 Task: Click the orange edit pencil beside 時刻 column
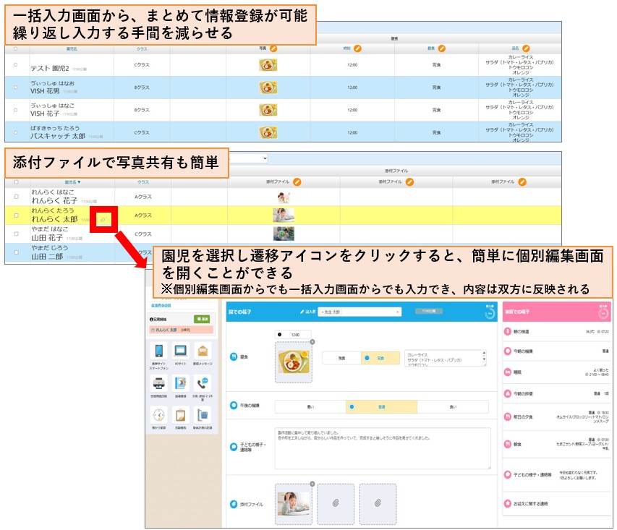pos(357,48)
